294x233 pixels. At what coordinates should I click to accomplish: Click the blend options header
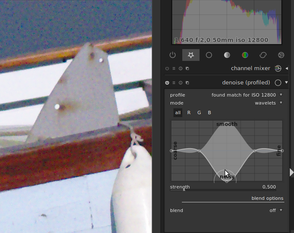[x=267, y=198]
